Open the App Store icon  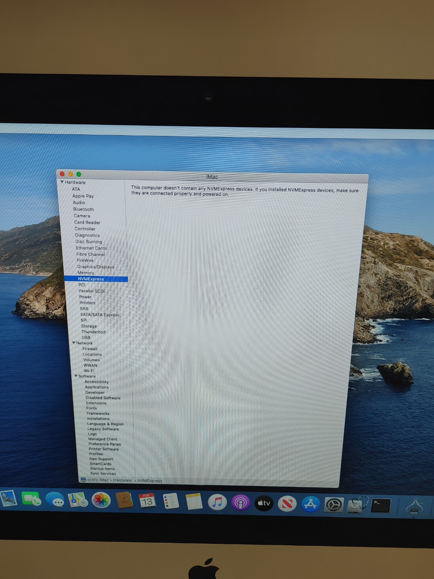[x=310, y=504]
